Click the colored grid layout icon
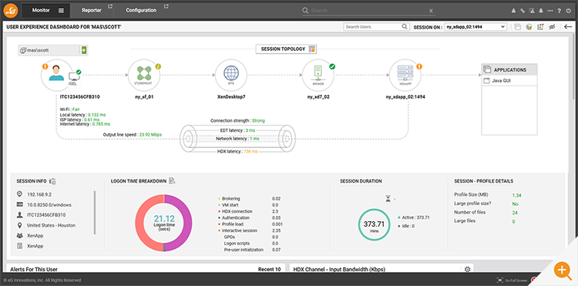This screenshot has width=578, height=286. [540, 27]
